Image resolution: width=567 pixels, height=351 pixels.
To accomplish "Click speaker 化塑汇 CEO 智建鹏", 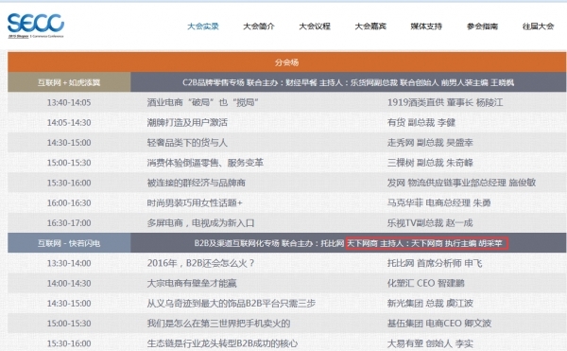I will coord(425,283).
